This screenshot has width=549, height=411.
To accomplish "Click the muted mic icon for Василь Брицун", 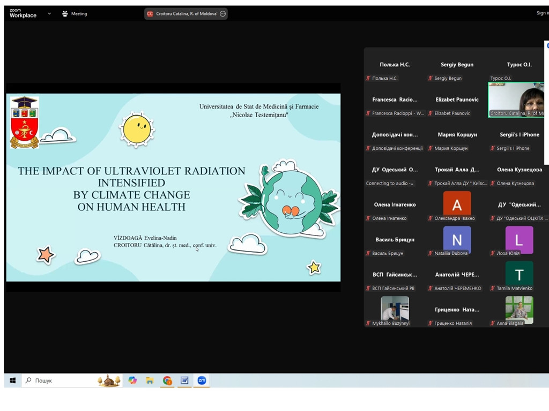I will (368, 253).
